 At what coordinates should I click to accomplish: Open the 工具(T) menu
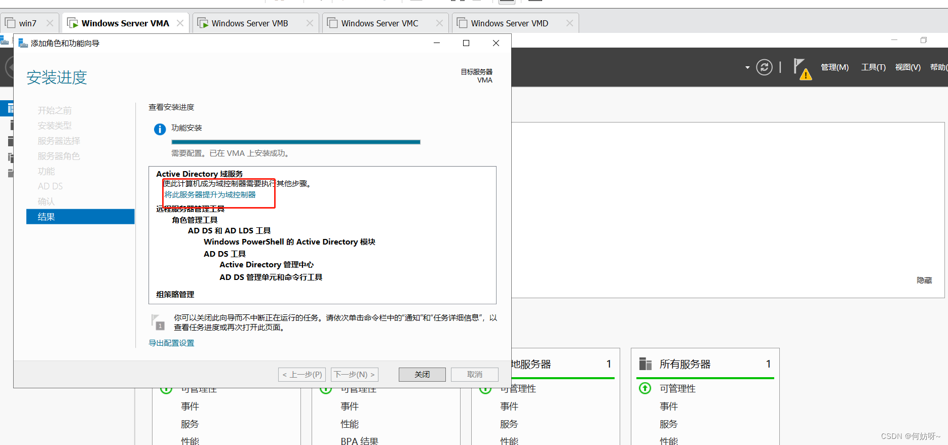pyautogui.click(x=874, y=67)
